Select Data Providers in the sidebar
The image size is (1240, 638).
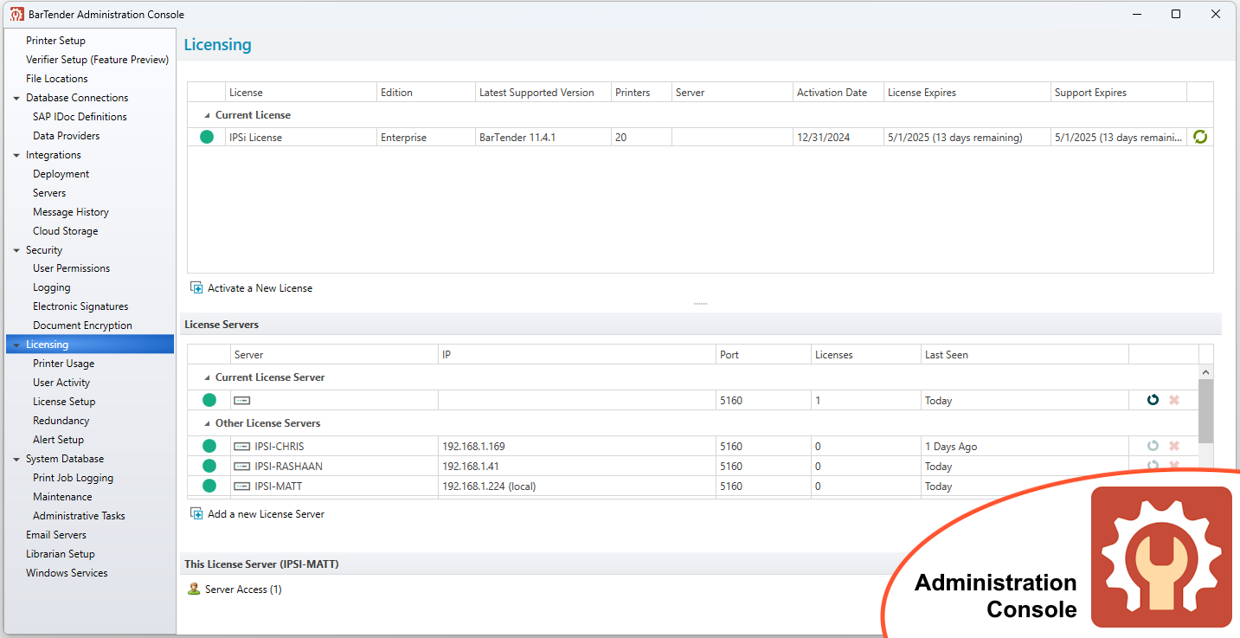pyautogui.click(x=66, y=136)
